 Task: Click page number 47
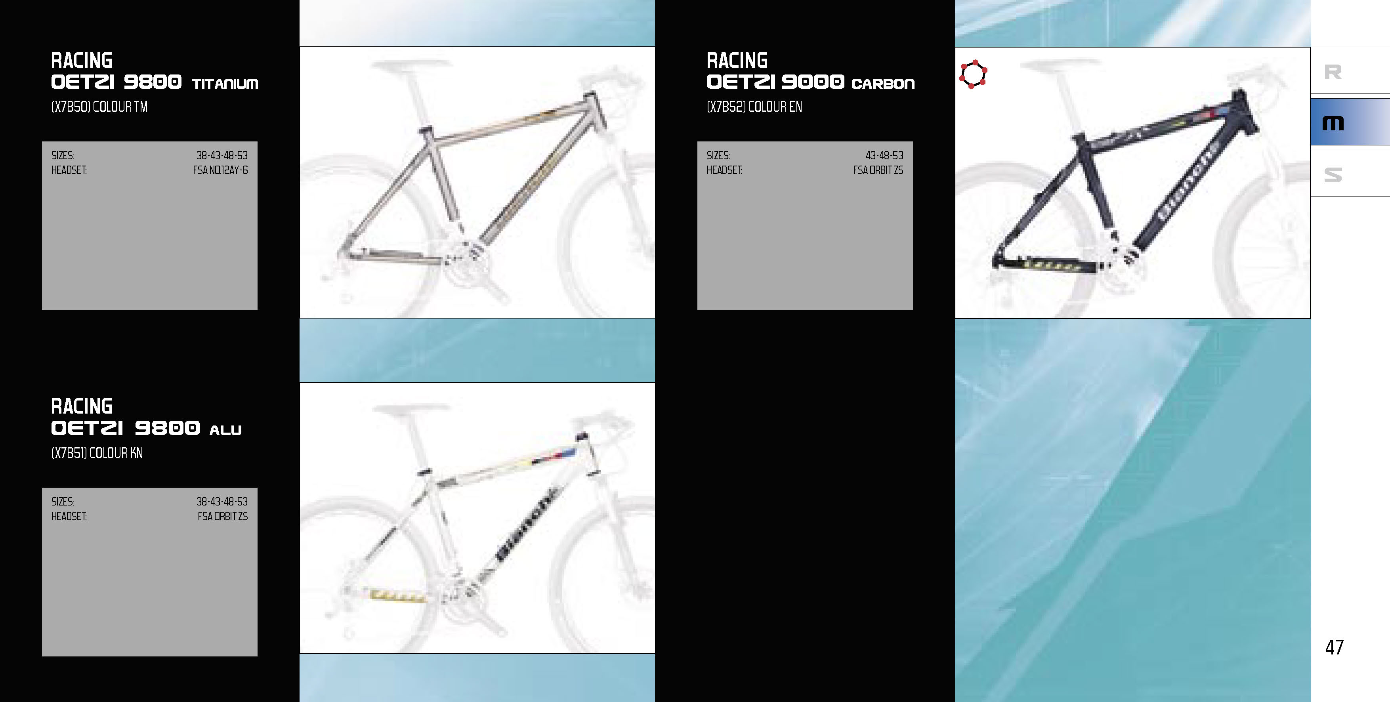click(x=1335, y=647)
